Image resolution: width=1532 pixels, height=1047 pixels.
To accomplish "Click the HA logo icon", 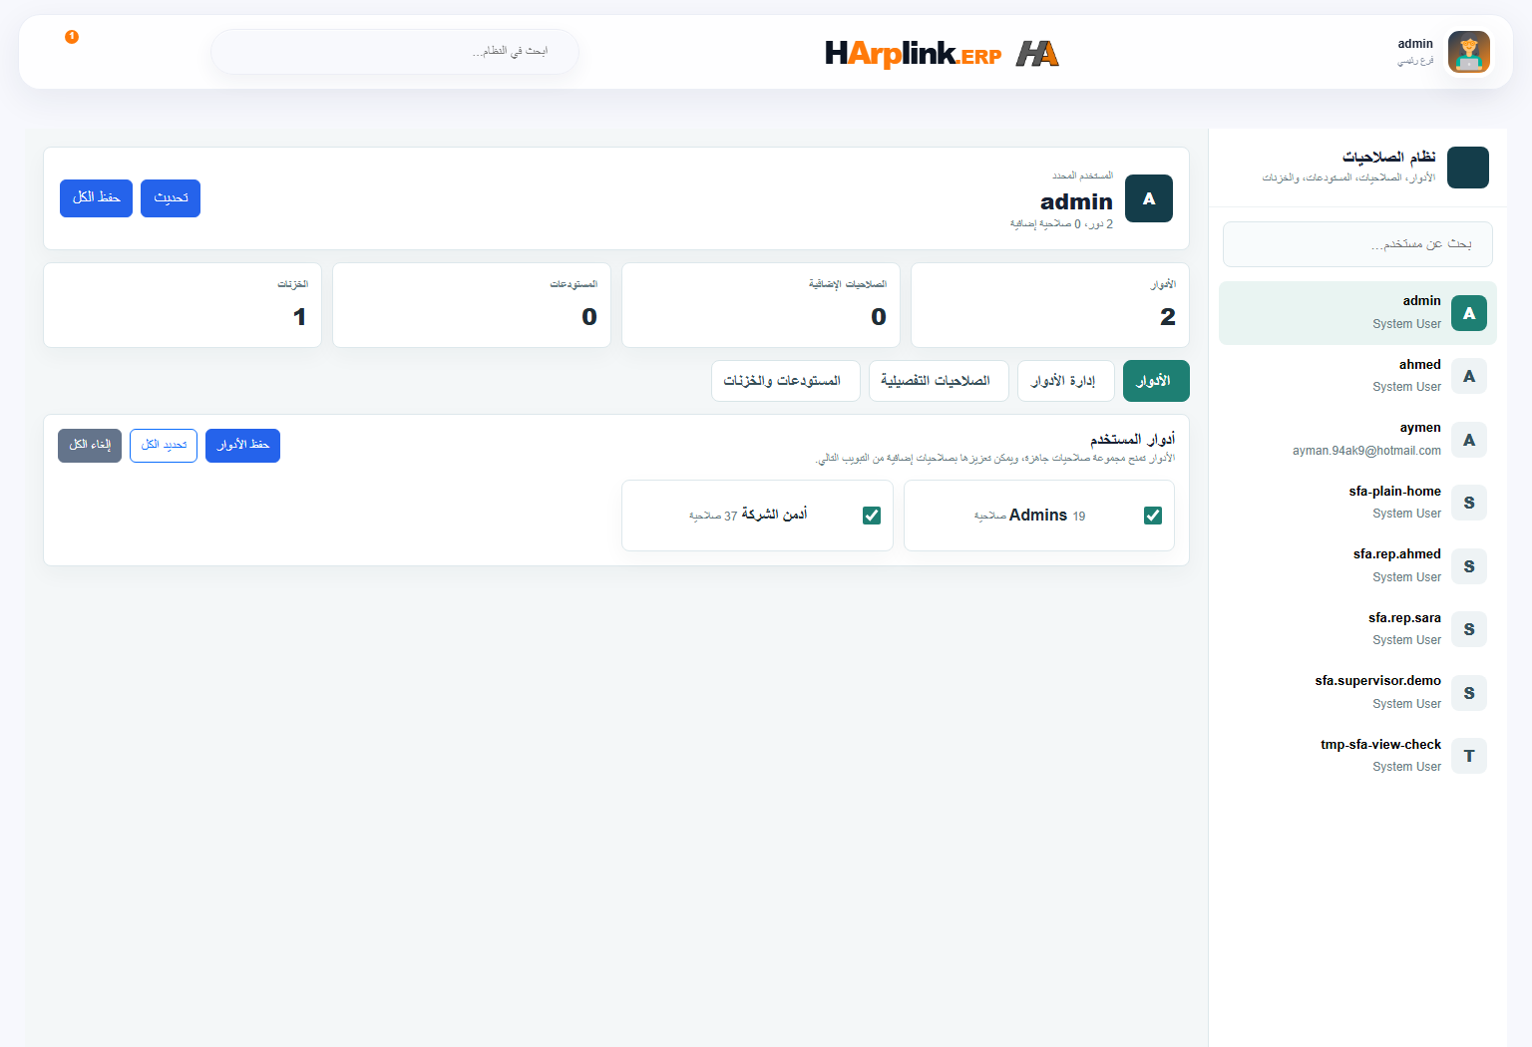I will pyautogui.click(x=1037, y=54).
